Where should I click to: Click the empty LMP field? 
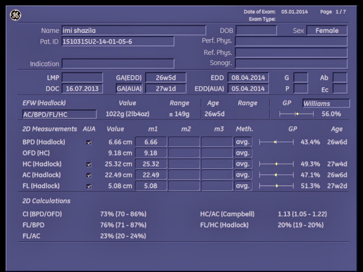82,78
